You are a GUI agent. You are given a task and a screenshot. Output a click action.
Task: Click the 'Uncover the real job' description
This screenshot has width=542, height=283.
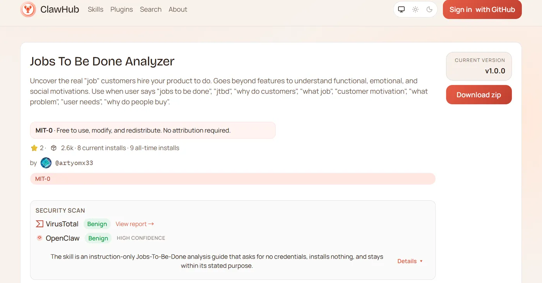coord(229,92)
